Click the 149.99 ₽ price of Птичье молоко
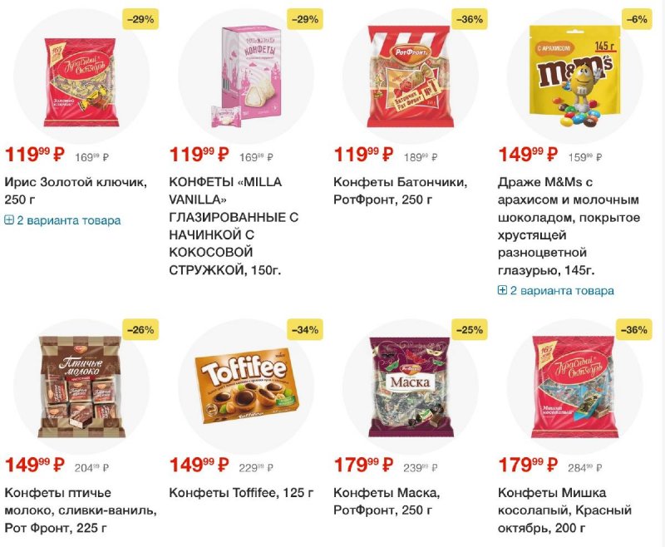 [x=34, y=465]
